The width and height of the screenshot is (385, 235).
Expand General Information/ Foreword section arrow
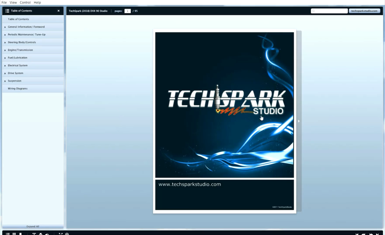pyautogui.click(x=5, y=27)
